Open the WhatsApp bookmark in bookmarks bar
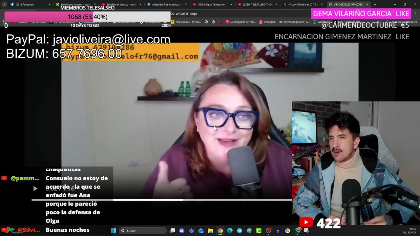 click(321, 22)
